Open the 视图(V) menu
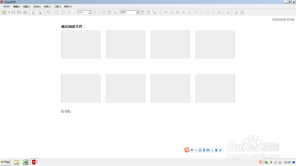This screenshot has height=166, width=296. click(27, 6)
